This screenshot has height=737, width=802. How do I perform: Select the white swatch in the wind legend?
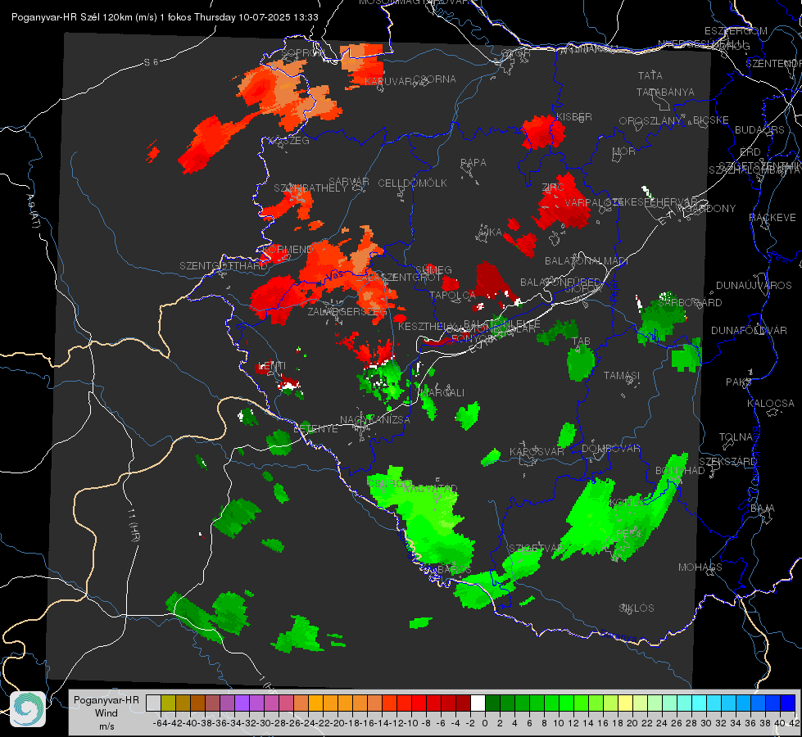click(x=478, y=703)
